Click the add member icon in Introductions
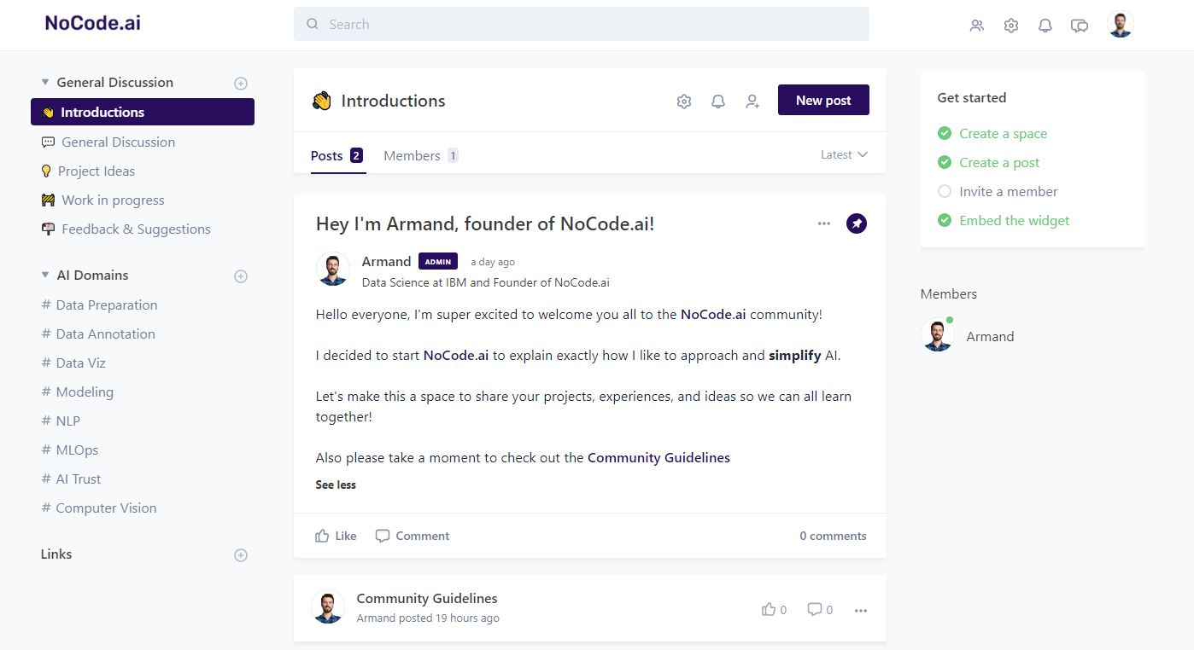Viewport: 1194px width, 650px height. click(752, 102)
